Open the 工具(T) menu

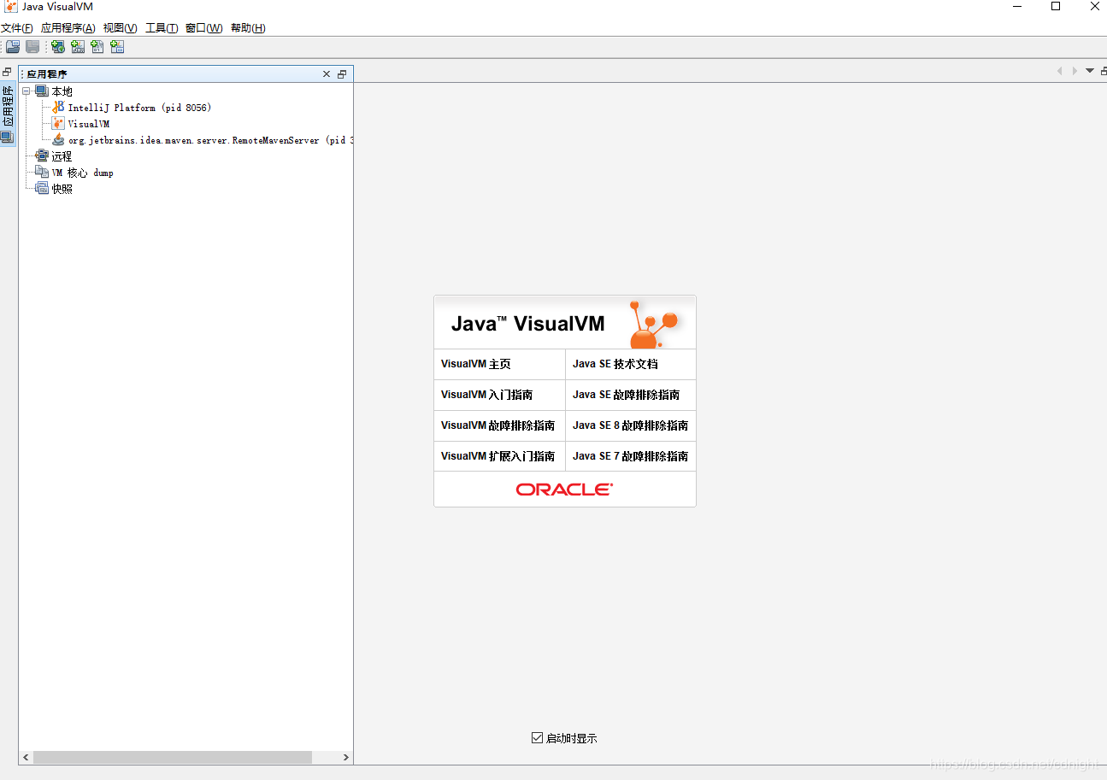pos(162,28)
